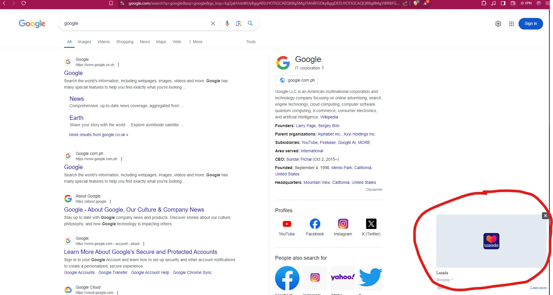Open options for Google Cloud result
This screenshot has height=295, width=553.
[118, 293]
